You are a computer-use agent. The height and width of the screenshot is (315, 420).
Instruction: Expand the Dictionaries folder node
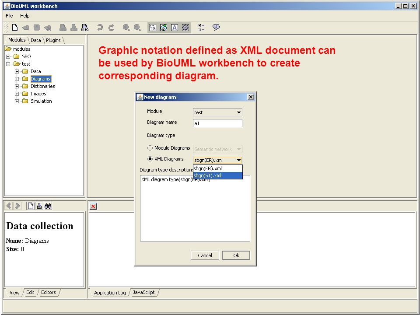tap(17, 86)
